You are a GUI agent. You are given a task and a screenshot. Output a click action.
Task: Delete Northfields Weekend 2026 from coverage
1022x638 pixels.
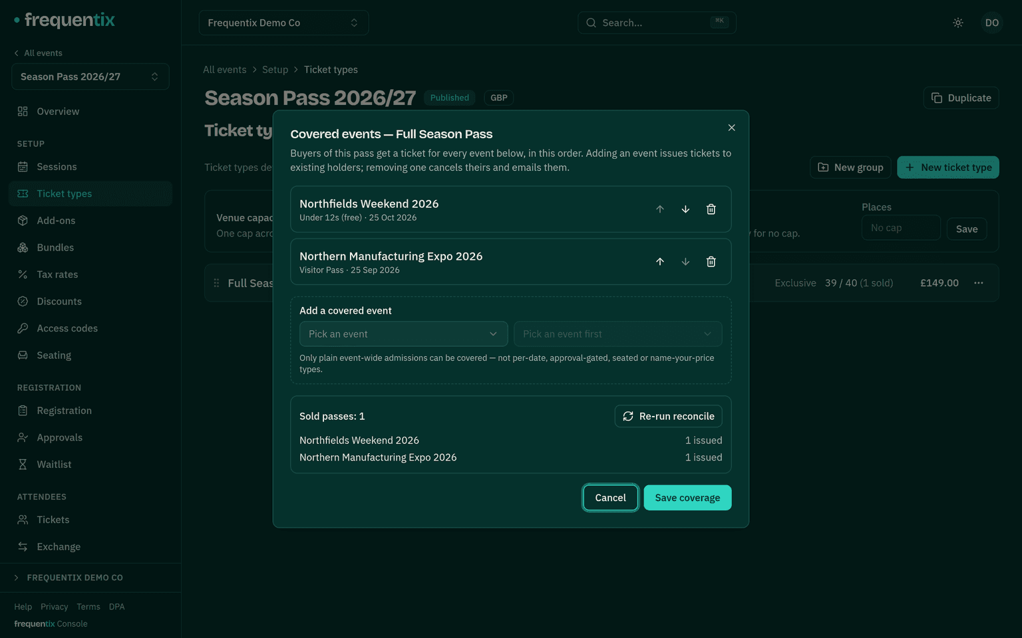[711, 209]
